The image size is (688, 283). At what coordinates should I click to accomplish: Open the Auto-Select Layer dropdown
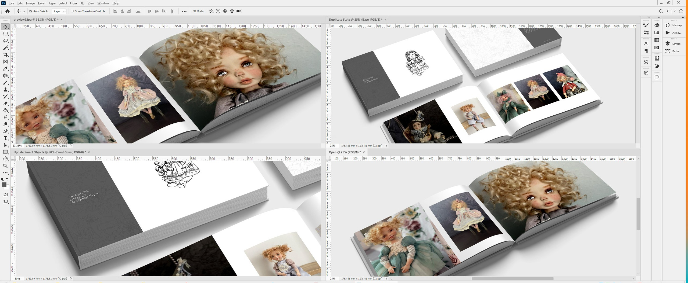[59, 11]
